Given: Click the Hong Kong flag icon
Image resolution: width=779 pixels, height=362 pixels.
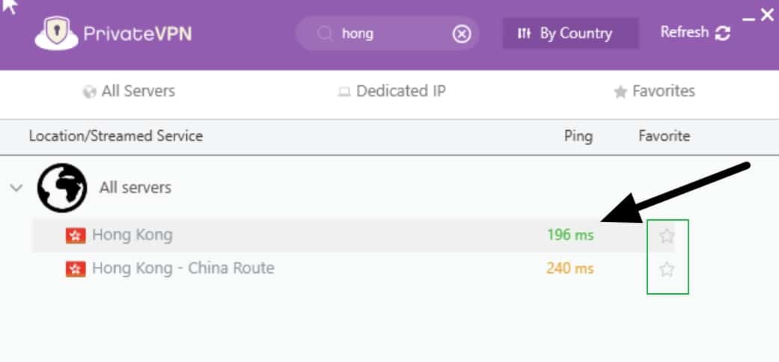Looking at the screenshot, I should pyautogui.click(x=76, y=236).
